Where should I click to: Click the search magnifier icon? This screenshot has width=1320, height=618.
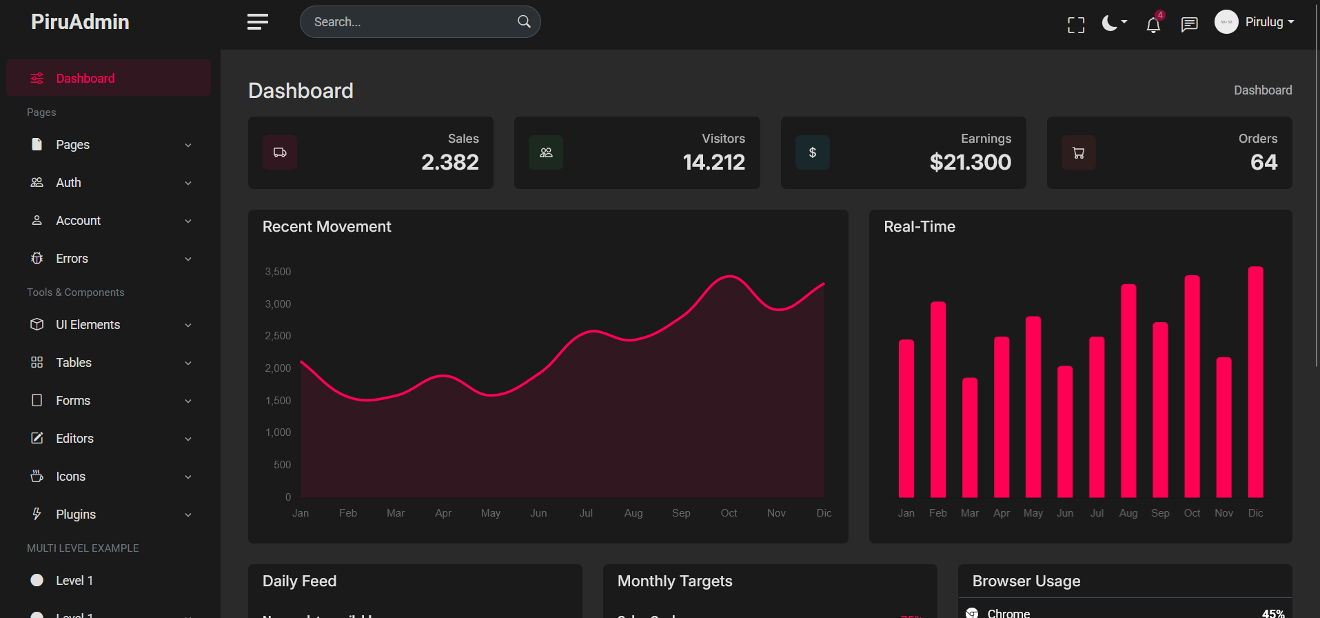click(524, 21)
